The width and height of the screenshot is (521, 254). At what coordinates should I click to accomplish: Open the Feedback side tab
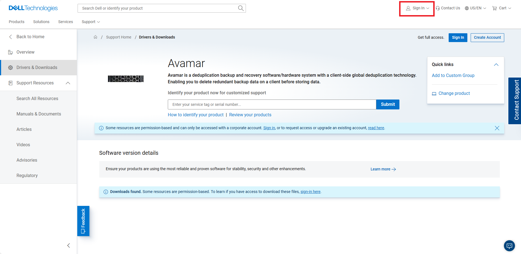[83, 221]
